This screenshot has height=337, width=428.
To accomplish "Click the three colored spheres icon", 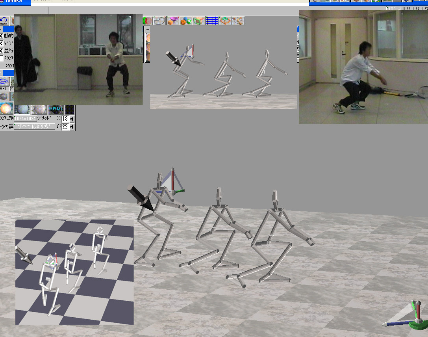I will click(186, 21).
